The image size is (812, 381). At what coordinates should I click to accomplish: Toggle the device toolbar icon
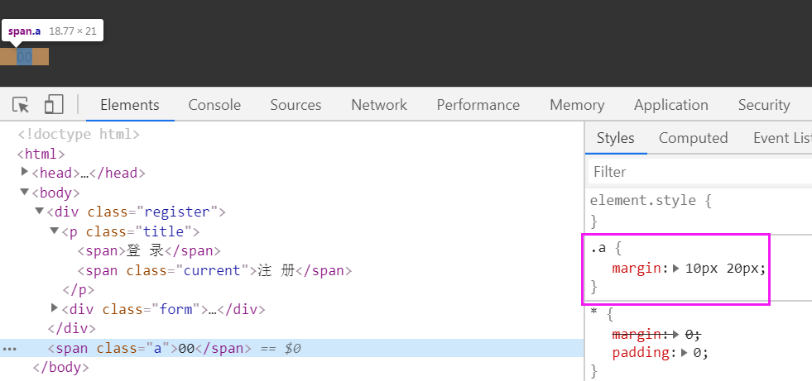[54, 105]
